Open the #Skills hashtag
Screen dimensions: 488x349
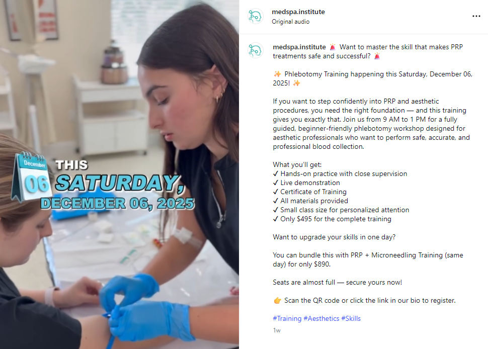(351, 318)
